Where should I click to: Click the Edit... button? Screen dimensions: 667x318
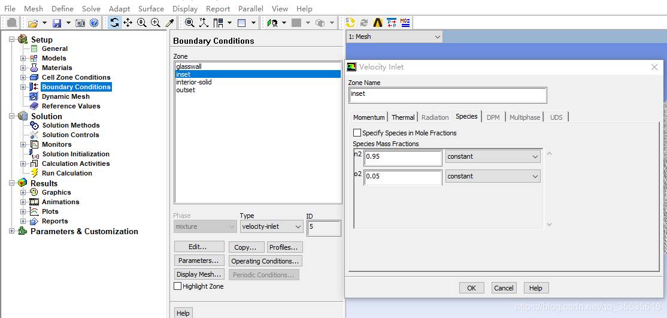pos(199,247)
